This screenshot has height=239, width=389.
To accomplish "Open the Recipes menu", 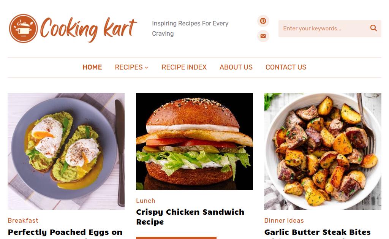I will 129,67.
